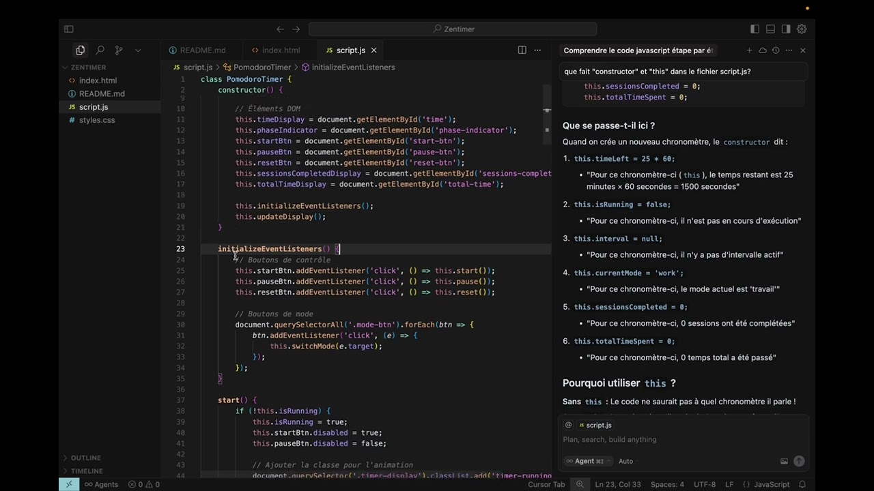Open styles.css in the file explorer

pyautogui.click(x=97, y=120)
